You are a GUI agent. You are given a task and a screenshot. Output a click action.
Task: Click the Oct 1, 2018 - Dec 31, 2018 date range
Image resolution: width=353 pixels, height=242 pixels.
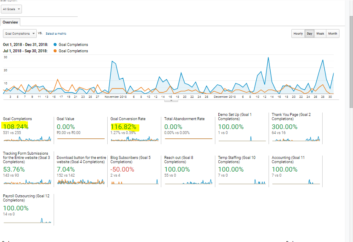pos(25,45)
